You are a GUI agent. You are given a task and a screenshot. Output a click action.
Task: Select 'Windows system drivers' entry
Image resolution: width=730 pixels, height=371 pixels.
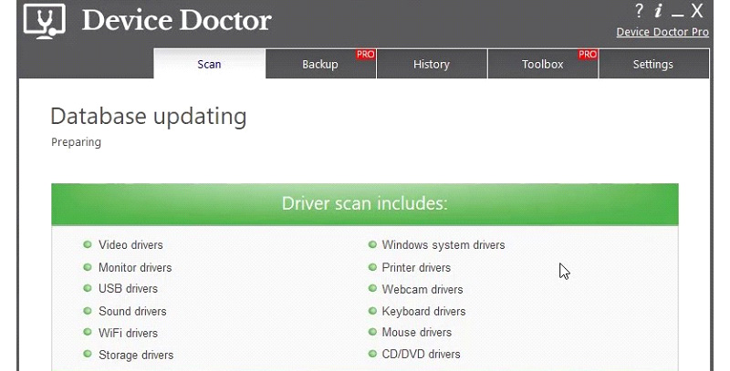click(x=443, y=245)
